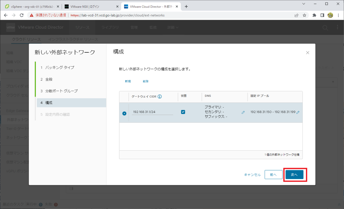The image size is (344, 209).
Task: Open 組織 VDC in the sidebar
Action: [14, 62]
